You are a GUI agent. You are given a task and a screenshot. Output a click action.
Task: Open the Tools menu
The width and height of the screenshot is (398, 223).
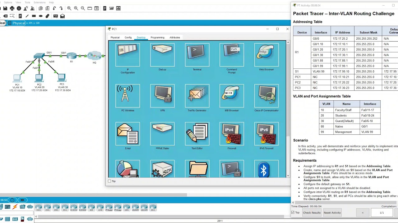coord(27,2)
